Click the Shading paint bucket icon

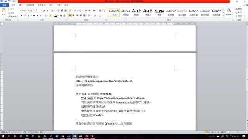[95, 15]
